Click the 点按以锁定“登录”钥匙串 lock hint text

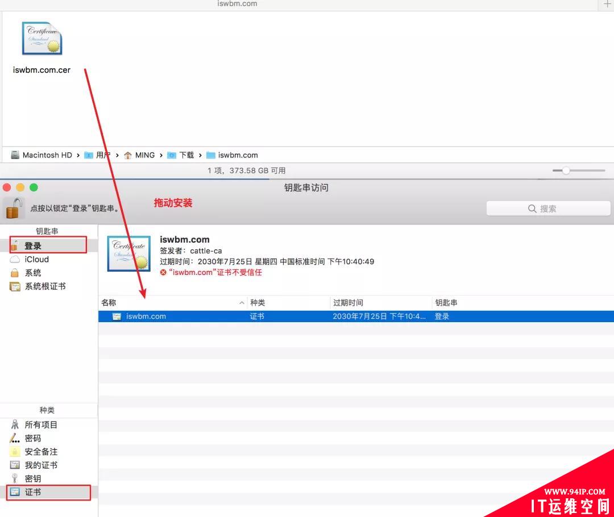[74, 208]
